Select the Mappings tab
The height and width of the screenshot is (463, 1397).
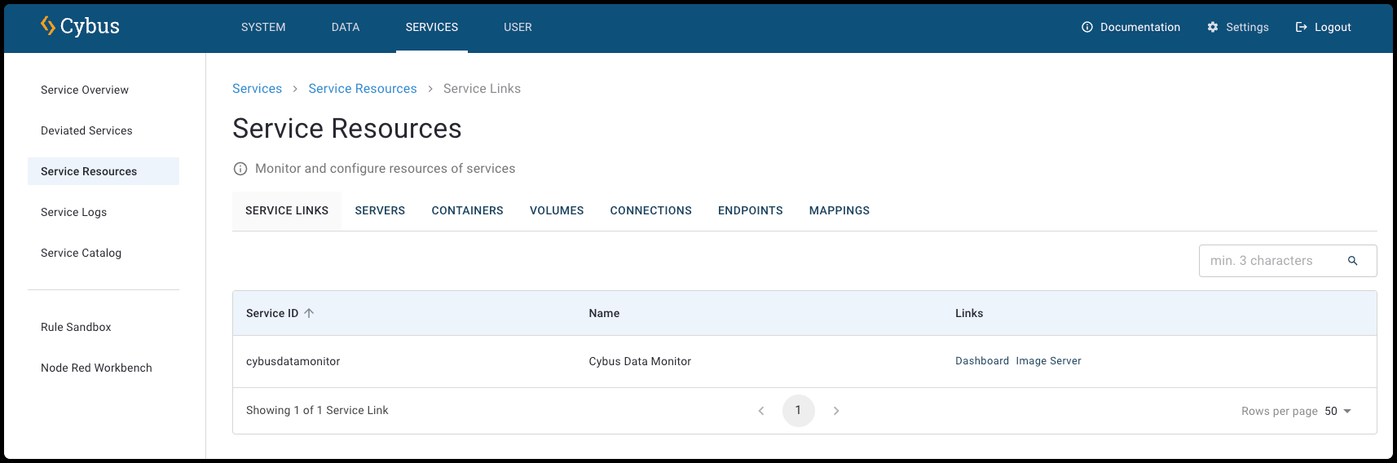pos(839,210)
